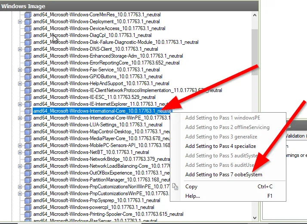This screenshot has height=224, width=307.
Task: Choose Add Setting to Pass 4 specialize
Action: [221, 146]
